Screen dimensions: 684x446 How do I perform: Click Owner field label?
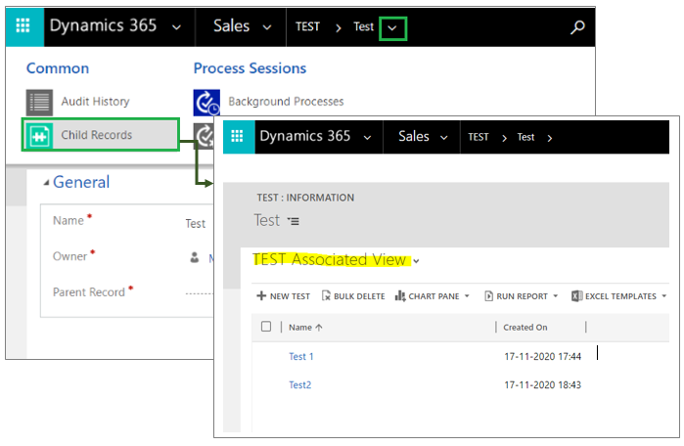pos(69,256)
